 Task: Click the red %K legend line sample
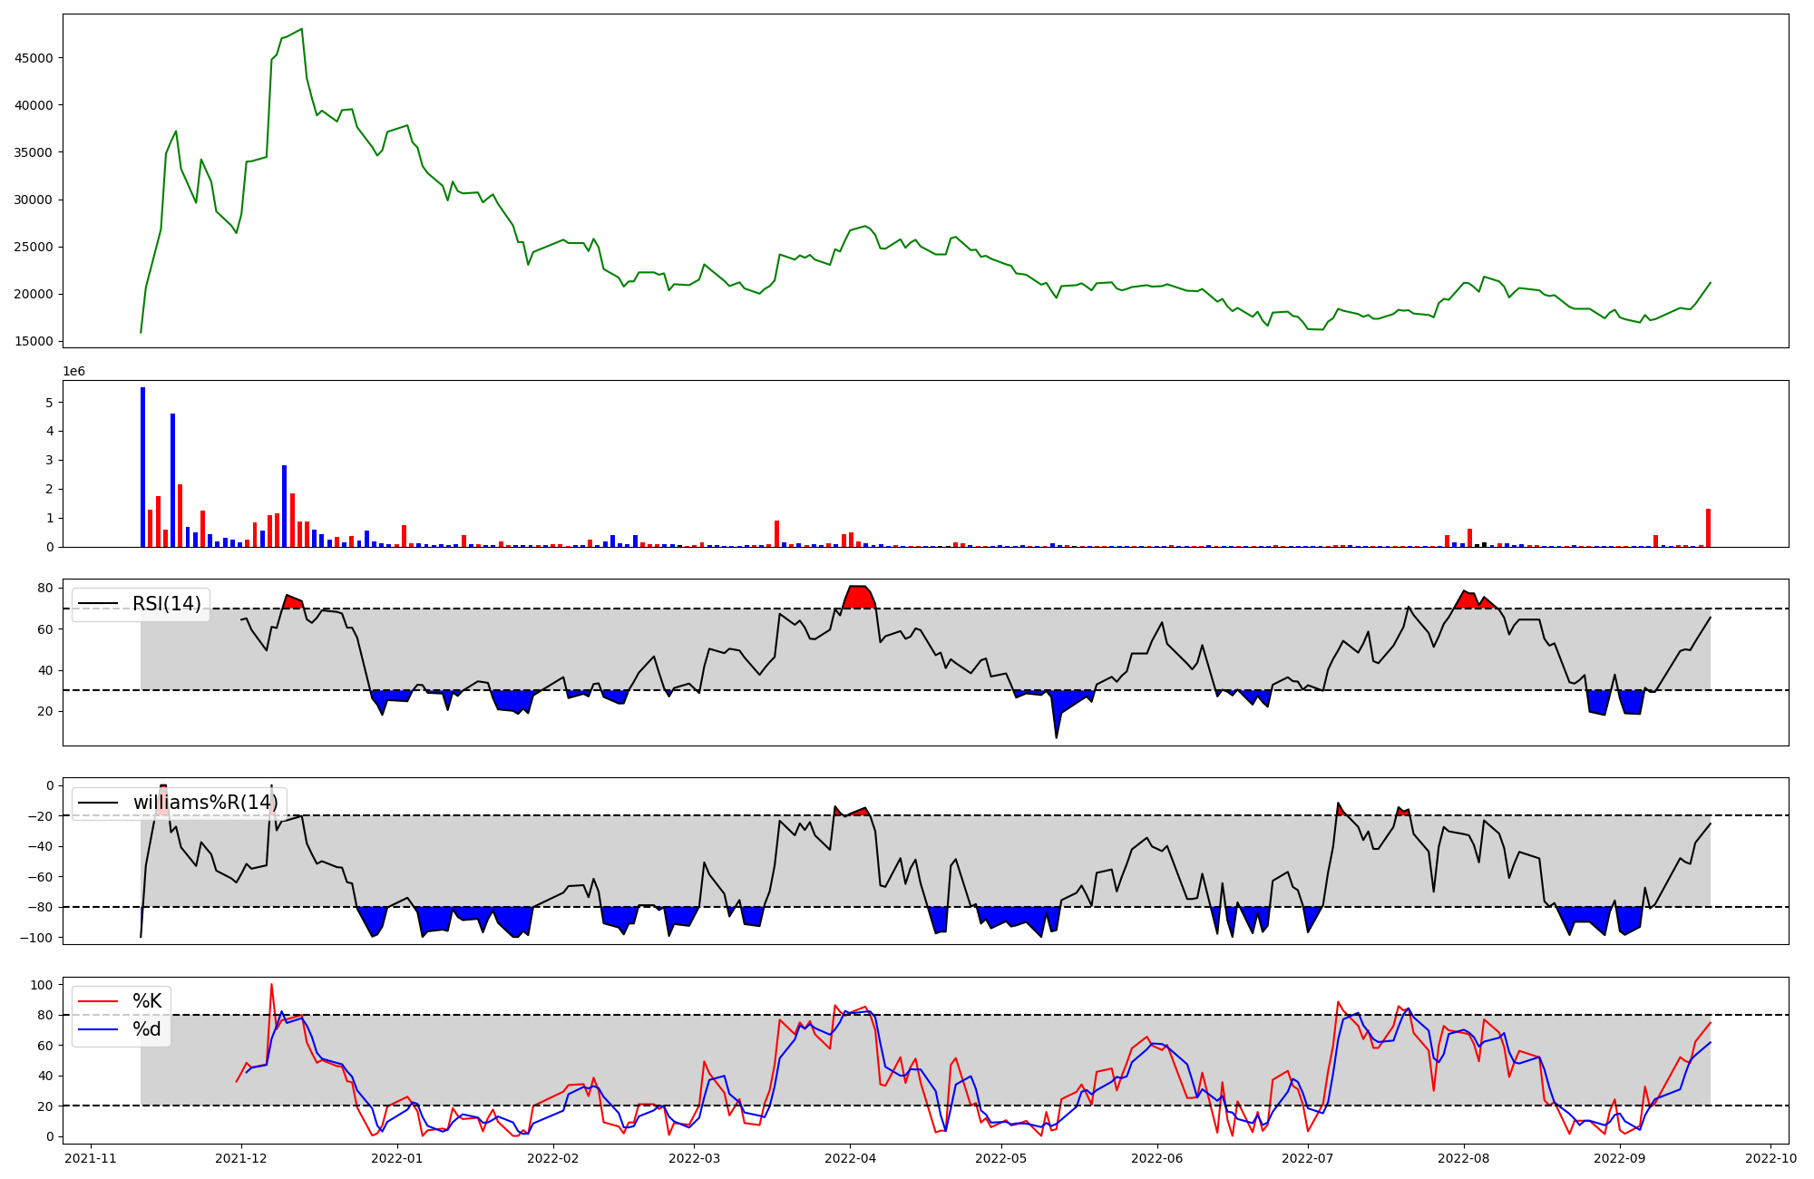[98, 1001]
